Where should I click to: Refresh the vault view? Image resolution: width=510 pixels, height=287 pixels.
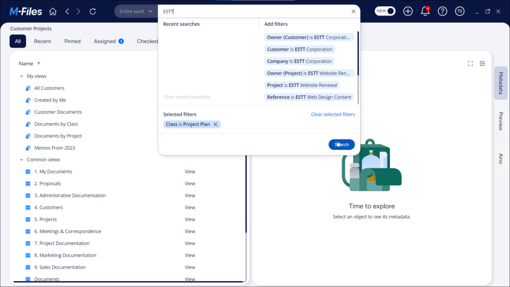(93, 11)
